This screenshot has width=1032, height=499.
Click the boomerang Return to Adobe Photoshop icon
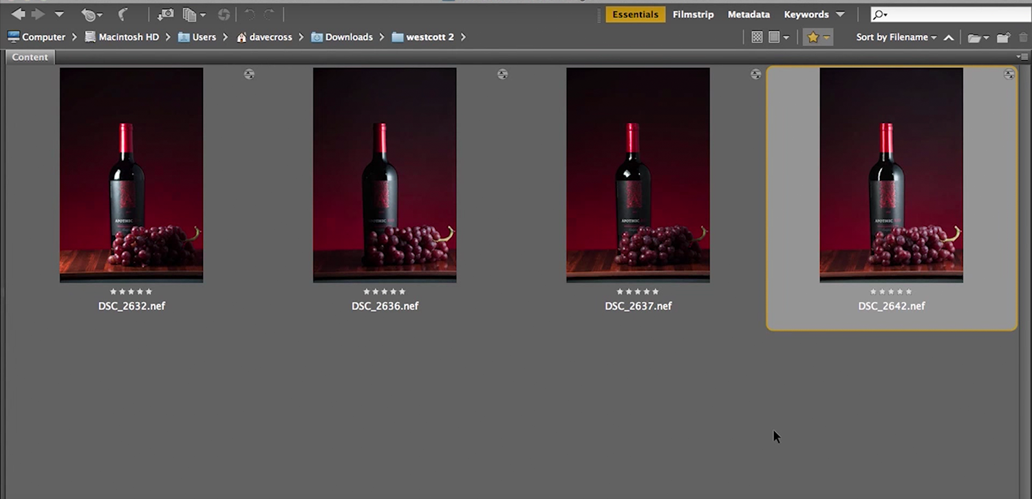coord(122,14)
